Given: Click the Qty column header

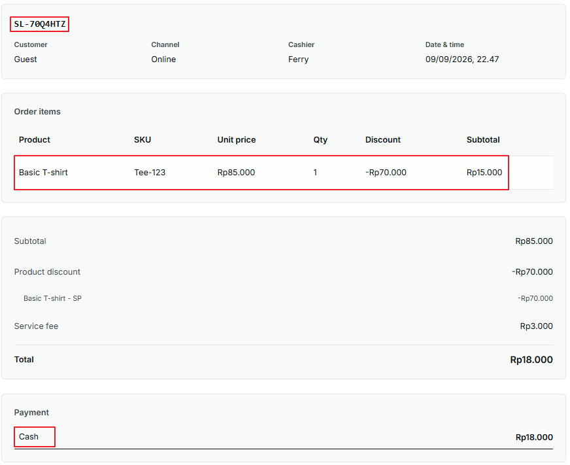Looking at the screenshot, I should point(320,140).
